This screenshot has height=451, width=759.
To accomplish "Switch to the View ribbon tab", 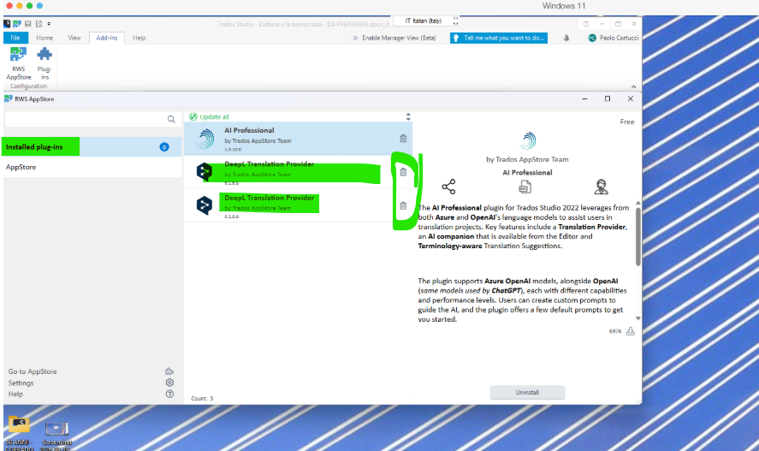I will tap(74, 38).
